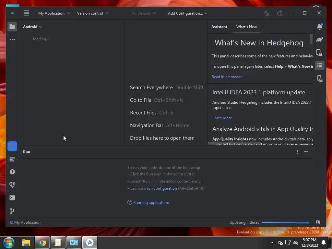Click the status bar reader mode icon
This screenshot has height=249, width=332.
tap(318, 222)
